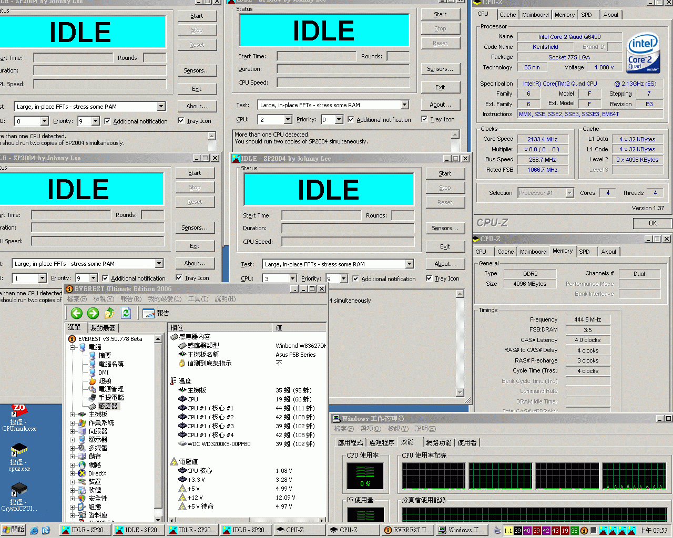Open the CPU dropdown showing value 2
The width and height of the screenshot is (673, 538).
click(x=288, y=120)
